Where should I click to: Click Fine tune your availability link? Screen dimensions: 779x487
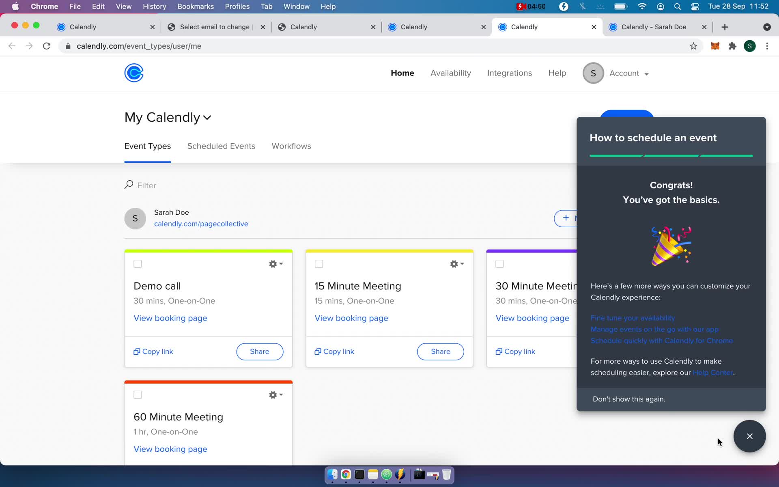pyautogui.click(x=633, y=318)
